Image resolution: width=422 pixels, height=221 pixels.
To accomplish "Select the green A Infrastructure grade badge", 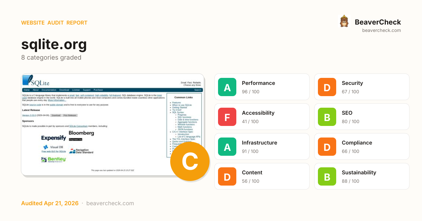I will click(227, 147).
